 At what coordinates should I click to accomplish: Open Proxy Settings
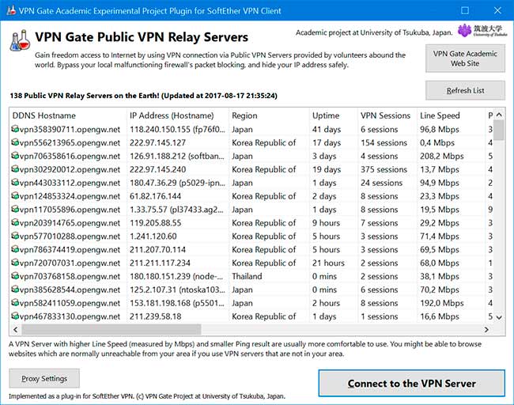pyautogui.click(x=44, y=378)
